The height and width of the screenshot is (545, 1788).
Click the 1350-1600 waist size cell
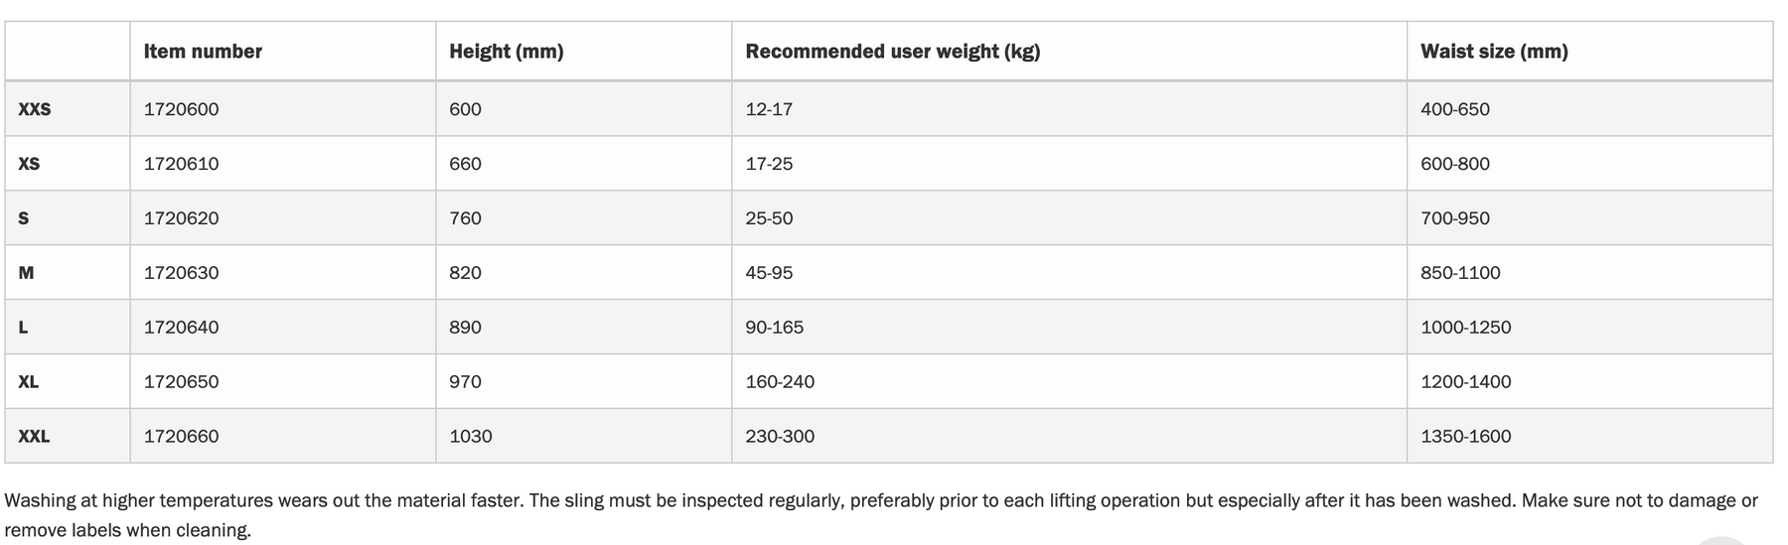coord(1466,437)
